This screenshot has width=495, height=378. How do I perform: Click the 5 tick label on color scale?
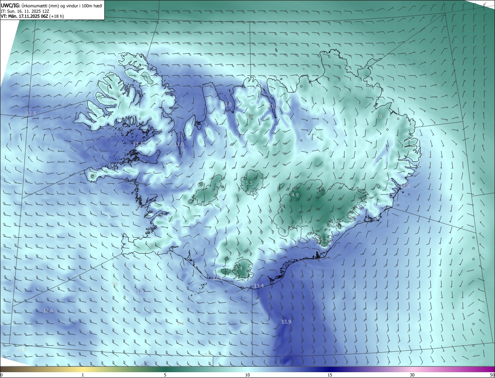click(x=165, y=375)
